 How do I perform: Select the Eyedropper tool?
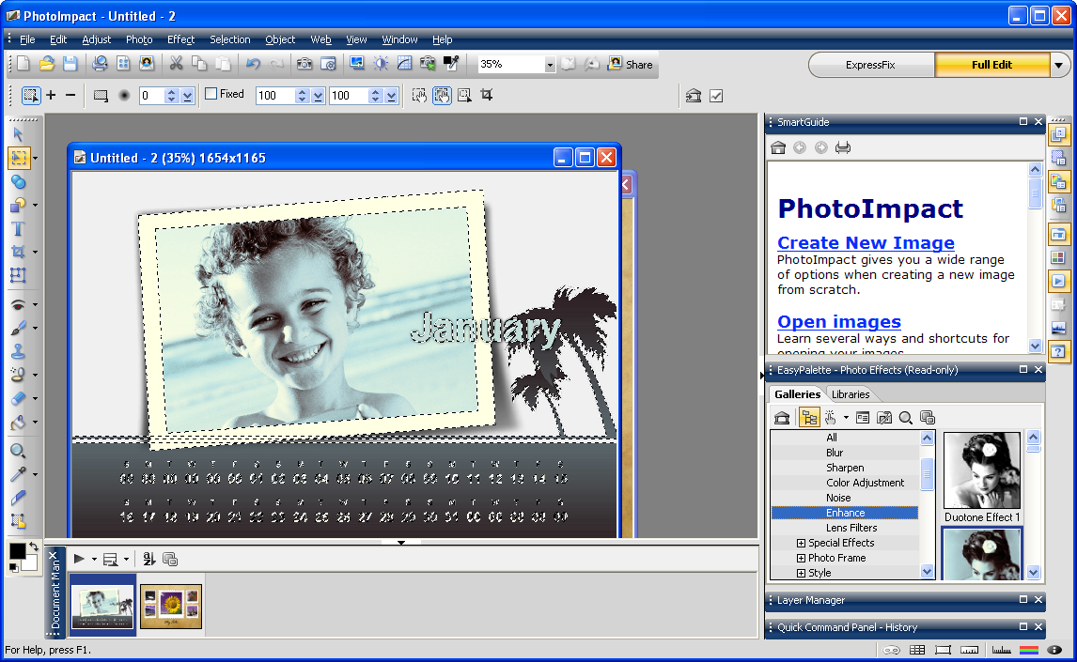pyautogui.click(x=18, y=474)
